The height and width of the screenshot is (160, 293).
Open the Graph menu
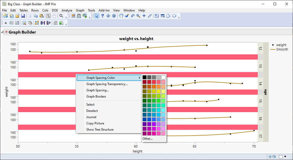tap(80, 10)
